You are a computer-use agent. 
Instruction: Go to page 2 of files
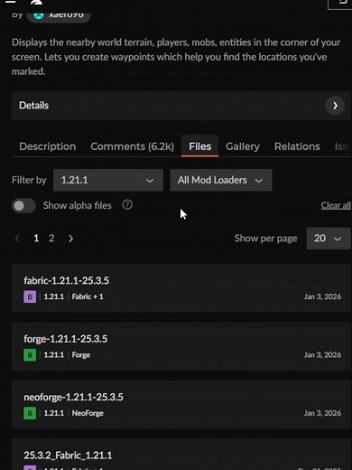point(51,239)
